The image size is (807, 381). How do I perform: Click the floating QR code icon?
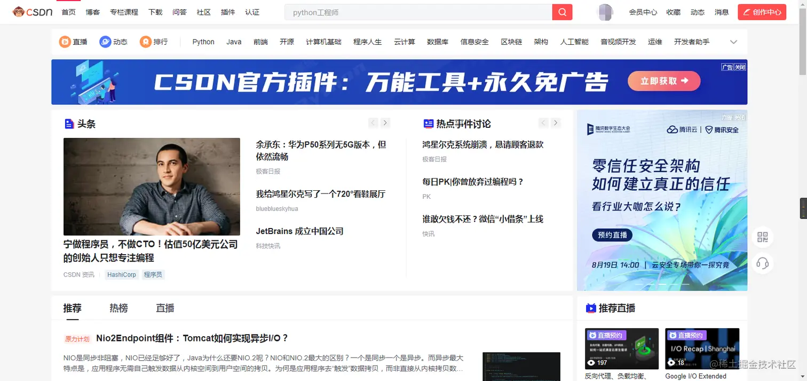pyautogui.click(x=763, y=237)
